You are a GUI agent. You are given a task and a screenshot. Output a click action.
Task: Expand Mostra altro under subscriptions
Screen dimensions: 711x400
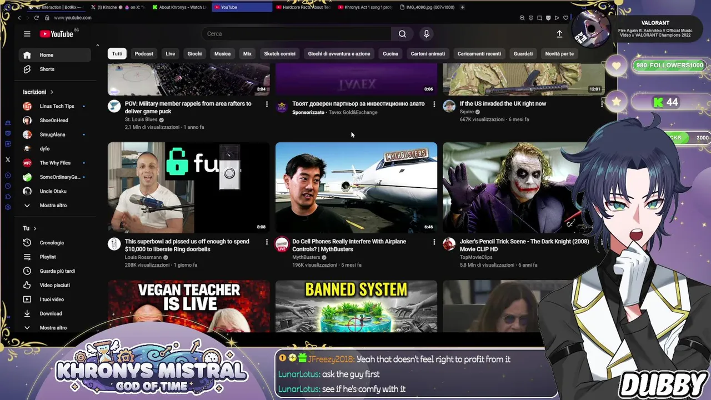(x=54, y=206)
